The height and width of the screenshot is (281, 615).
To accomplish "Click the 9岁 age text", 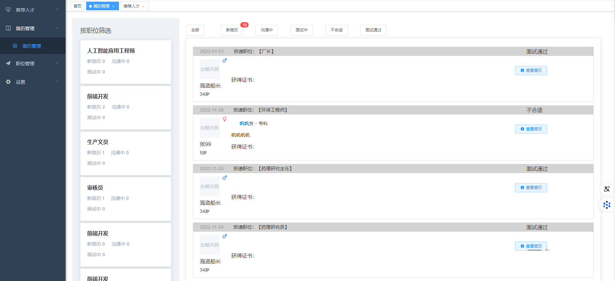I will (203, 153).
